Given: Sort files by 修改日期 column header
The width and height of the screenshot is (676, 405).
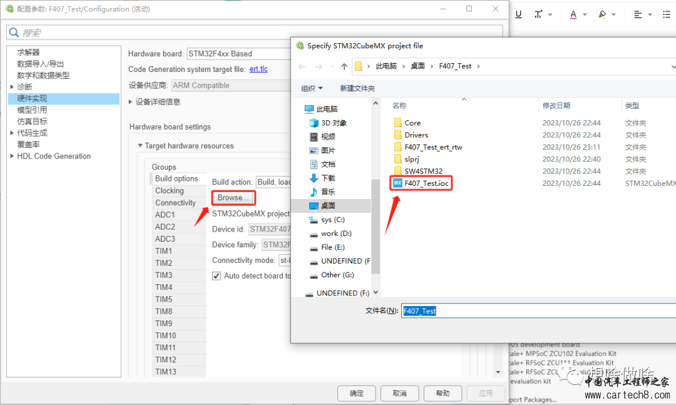Looking at the screenshot, I should (x=556, y=106).
